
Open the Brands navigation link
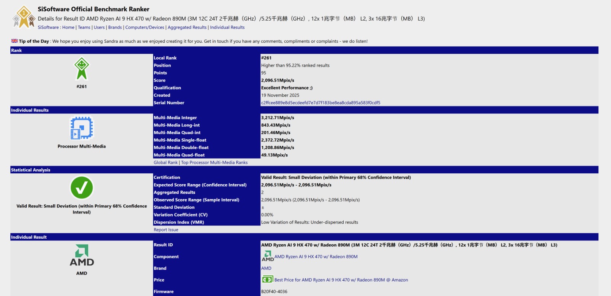coord(115,27)
